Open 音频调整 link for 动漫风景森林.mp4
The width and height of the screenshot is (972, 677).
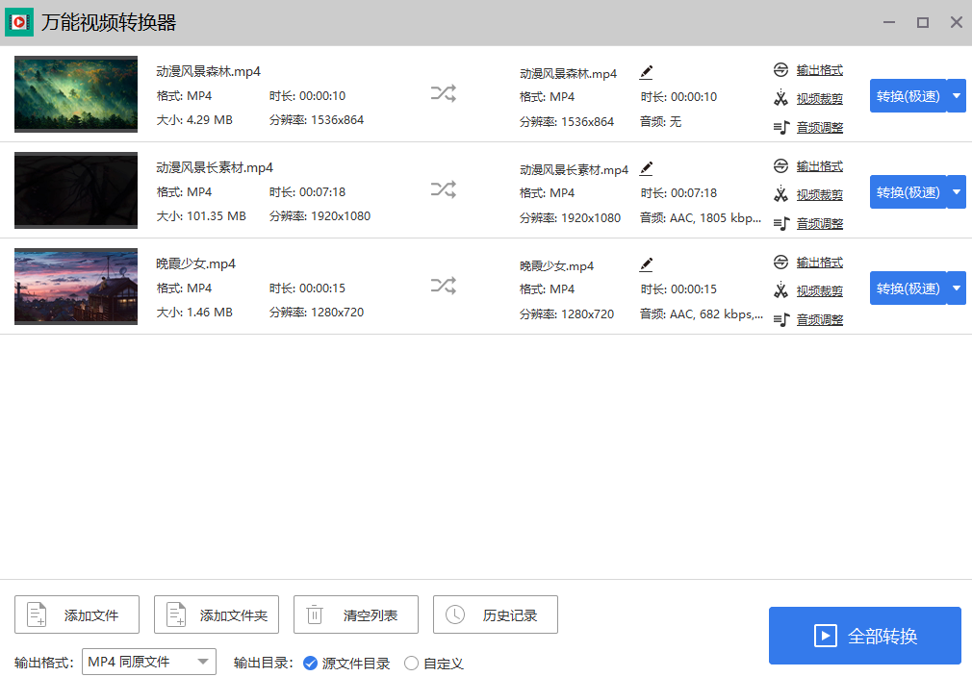pyautogui.click(x=819, y=128)
